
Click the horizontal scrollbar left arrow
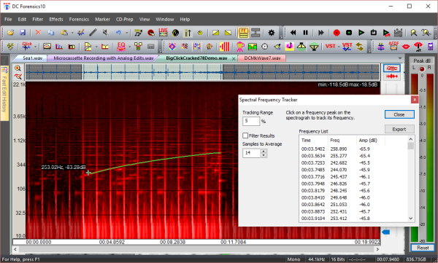[x=15, y=249]
